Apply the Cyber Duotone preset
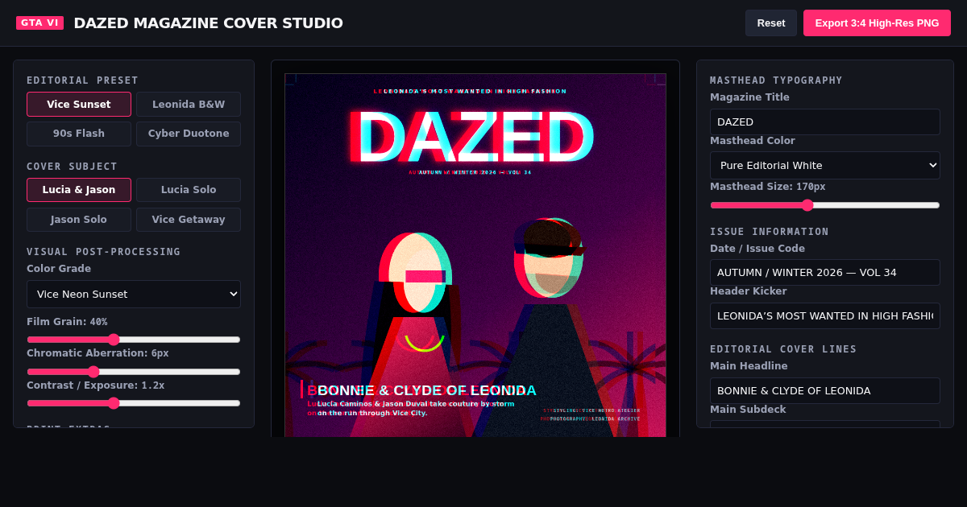Viewport: 967px width, 507px height. click(189, 134)
